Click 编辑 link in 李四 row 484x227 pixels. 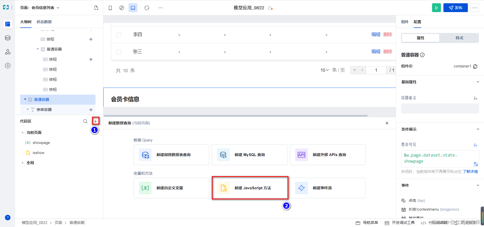coord(376,34)
